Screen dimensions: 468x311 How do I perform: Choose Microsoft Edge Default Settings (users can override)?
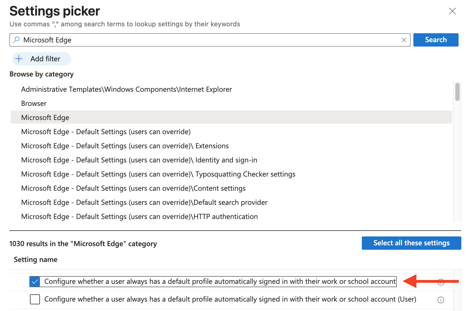pyautogui.click(x=106, y=132)
